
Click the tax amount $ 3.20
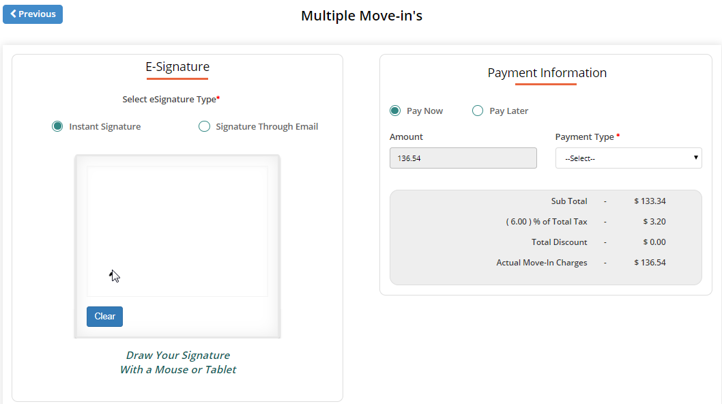[x=654, y=222]
